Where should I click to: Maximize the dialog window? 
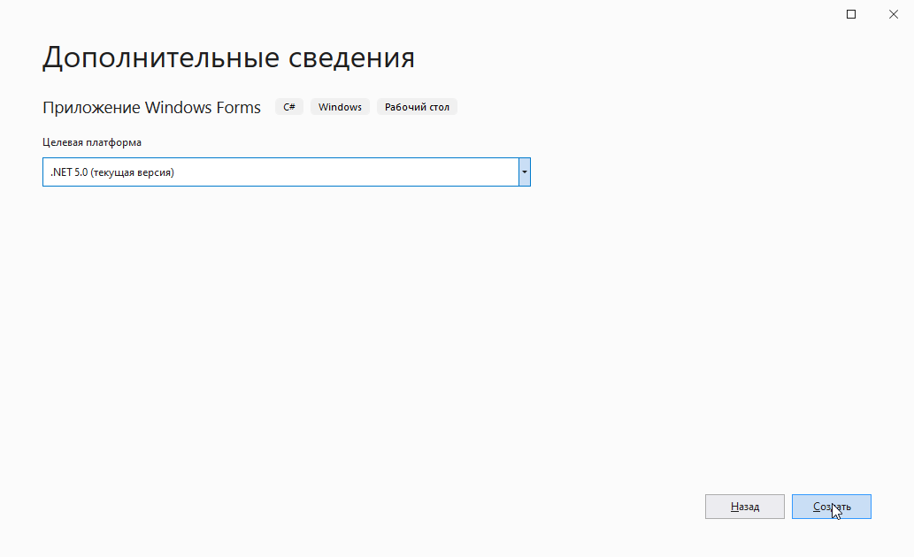[851, 14]
